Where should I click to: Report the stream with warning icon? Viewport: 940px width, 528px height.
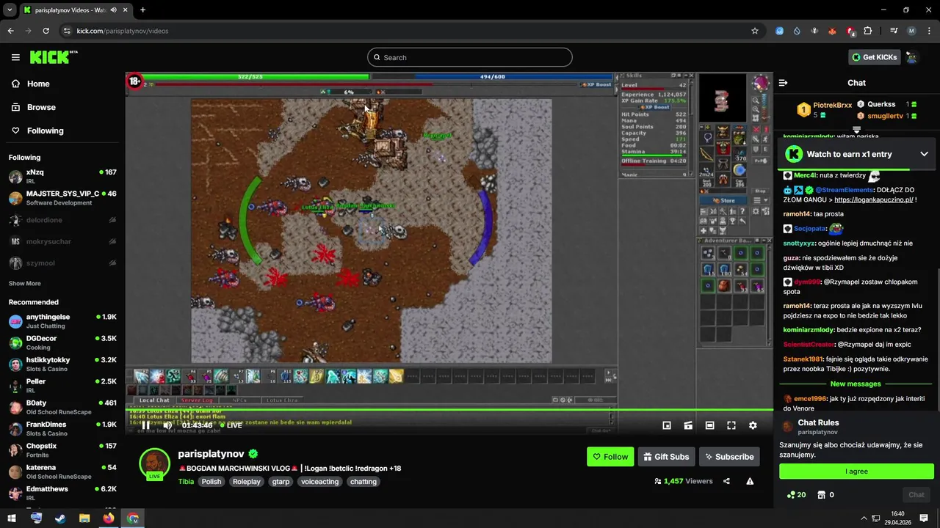750,481
